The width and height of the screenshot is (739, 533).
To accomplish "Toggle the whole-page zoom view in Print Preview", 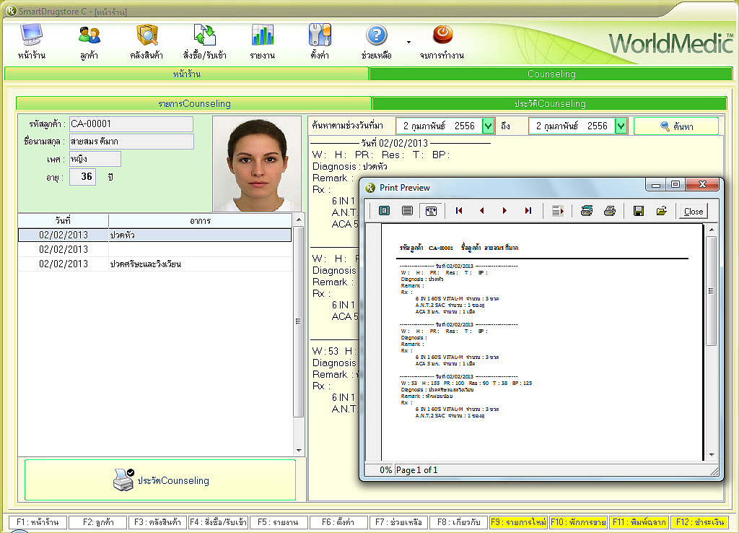I will [384, 211].
